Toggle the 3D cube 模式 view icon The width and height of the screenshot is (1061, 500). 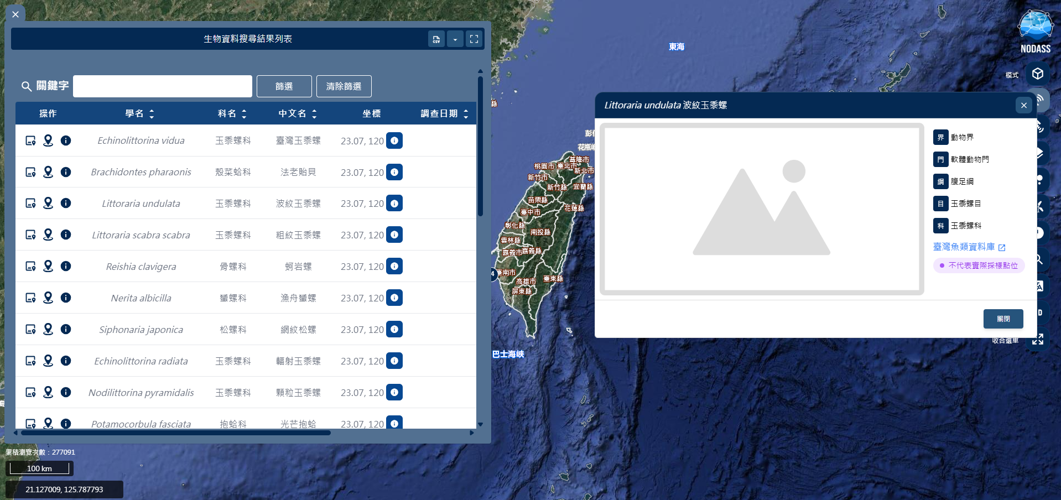(1038, 74)
